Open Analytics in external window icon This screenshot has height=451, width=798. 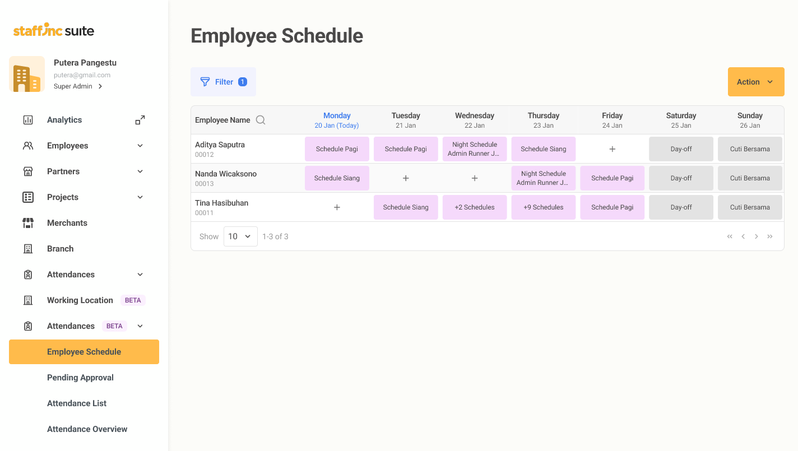[x=140, y=120]
